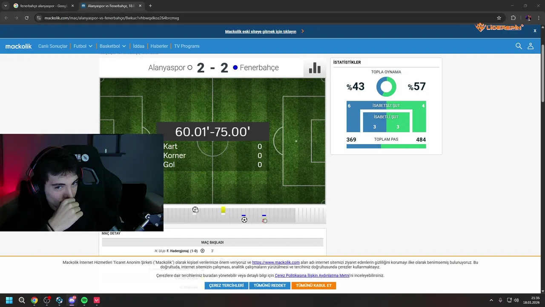Click the microphone tray icon

click(500, 300)
